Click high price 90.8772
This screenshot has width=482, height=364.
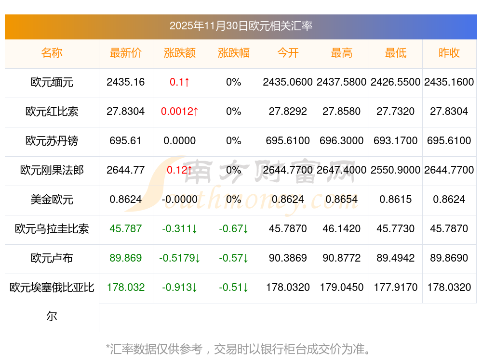(342, 258)
